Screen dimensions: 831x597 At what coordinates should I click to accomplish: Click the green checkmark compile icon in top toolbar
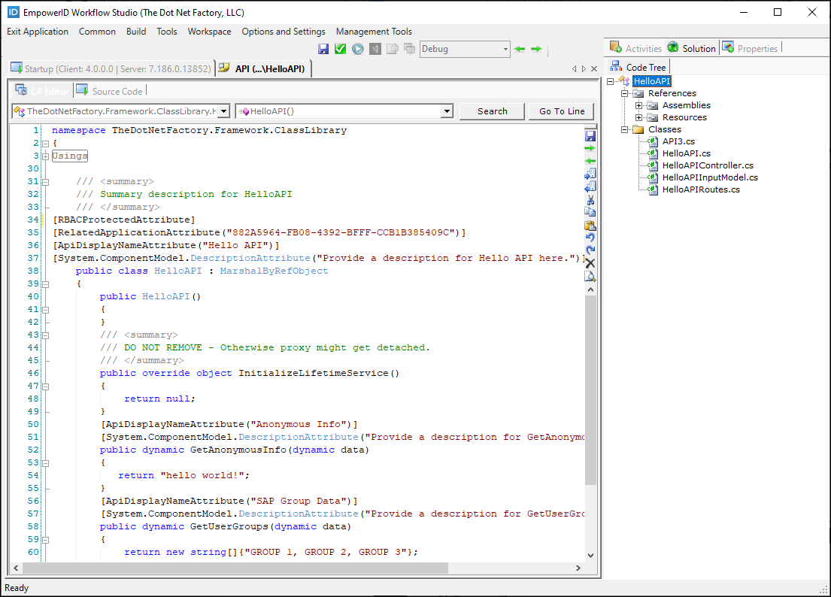pos(340,49)
